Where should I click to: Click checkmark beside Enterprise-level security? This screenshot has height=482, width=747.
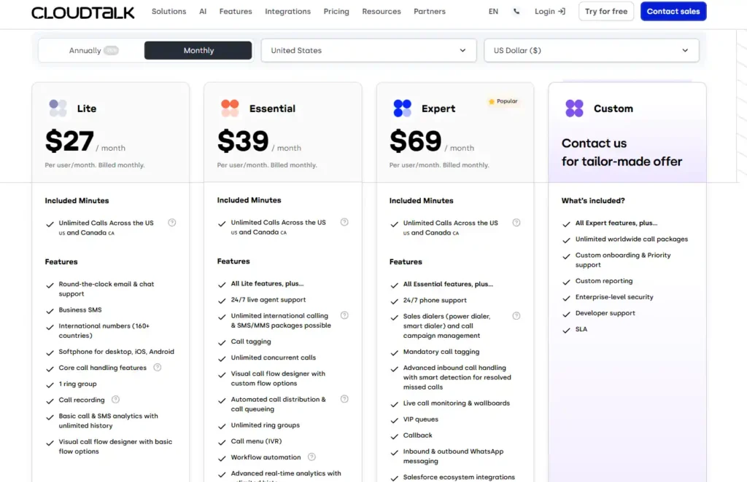pos(566,298)
